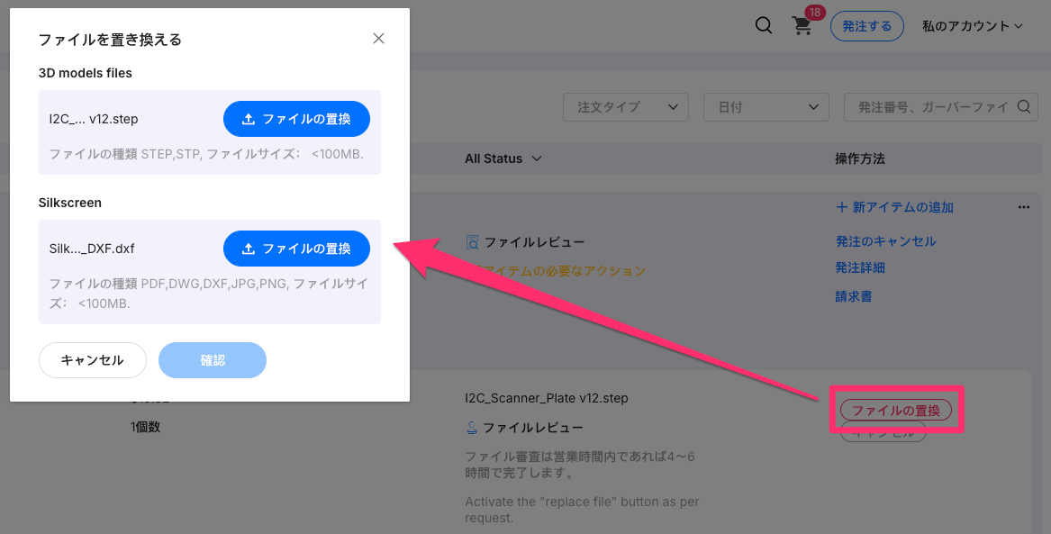Focus the 発注番号 search input field
Viewport: 1051px width, 534px height.
928,107
